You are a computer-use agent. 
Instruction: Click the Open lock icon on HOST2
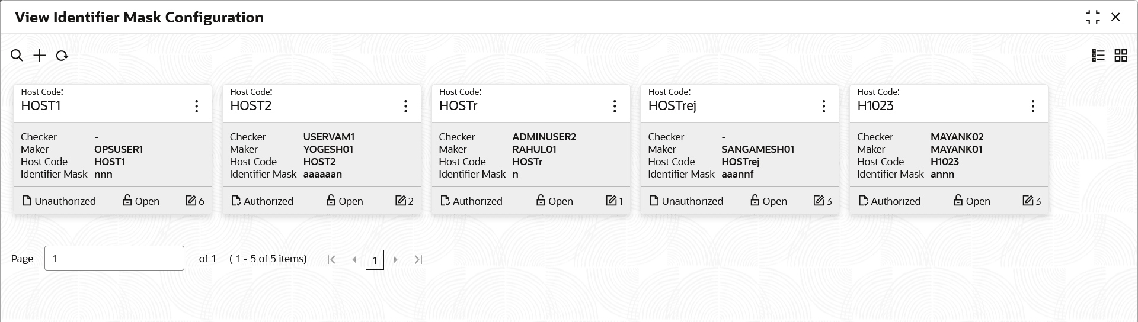coord(331,200)
